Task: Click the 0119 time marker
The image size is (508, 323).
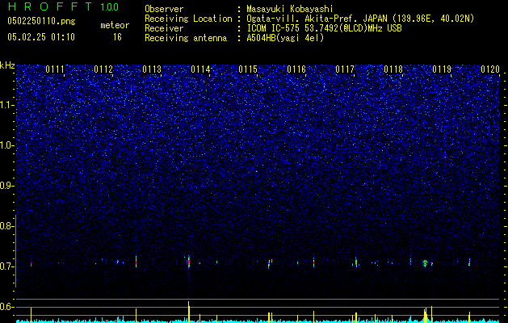Action: [x=442, y=69]
